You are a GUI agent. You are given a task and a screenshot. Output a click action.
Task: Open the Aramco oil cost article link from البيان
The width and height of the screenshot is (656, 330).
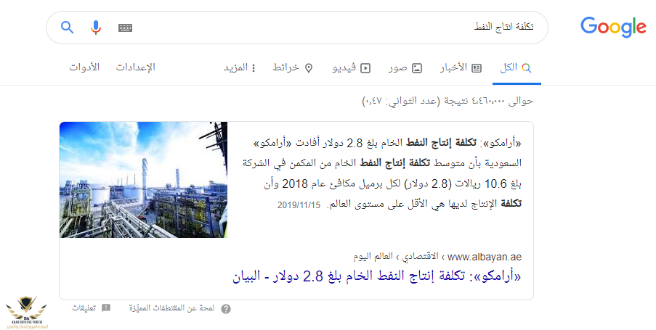tap(376, 276)
